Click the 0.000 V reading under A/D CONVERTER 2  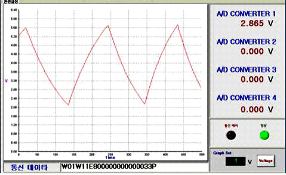pos(257,51)
